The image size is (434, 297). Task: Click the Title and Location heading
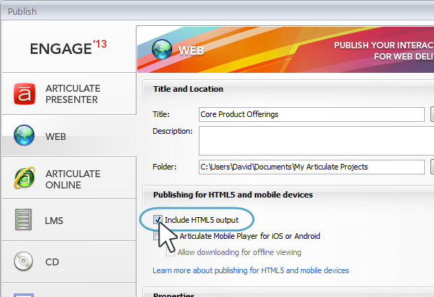(x=188, y=89)
